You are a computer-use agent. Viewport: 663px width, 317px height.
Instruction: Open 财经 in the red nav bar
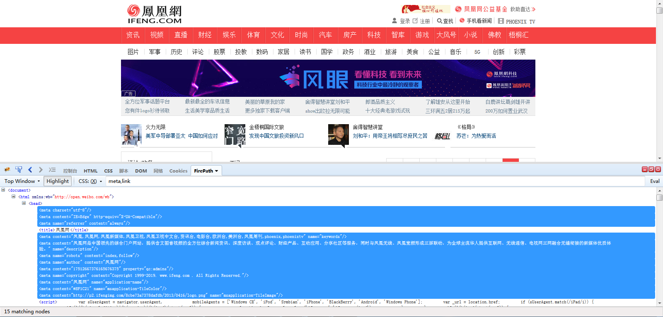(205, 35)
